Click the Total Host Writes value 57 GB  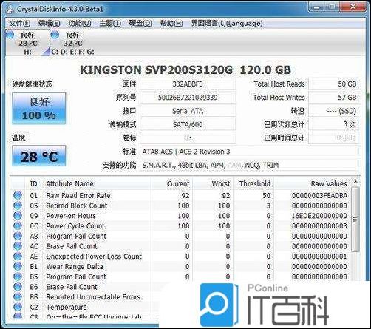[333, 98]
